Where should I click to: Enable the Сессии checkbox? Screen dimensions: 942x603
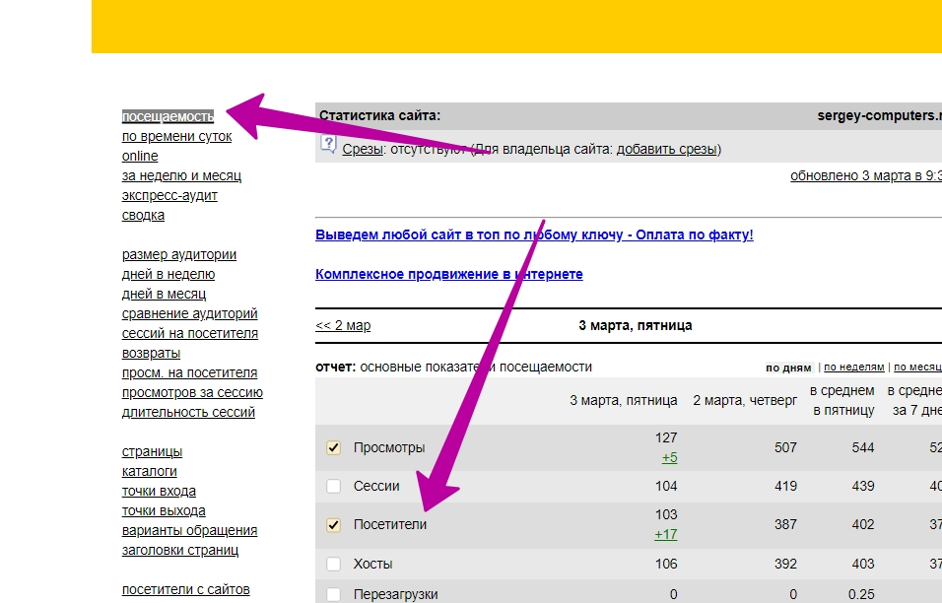click(333, 486)
